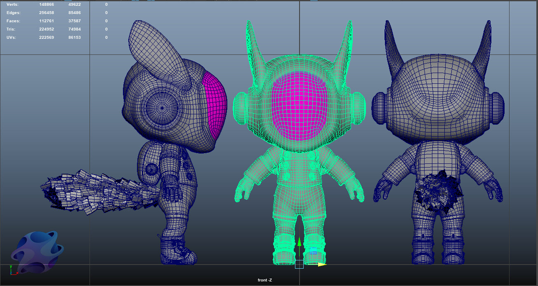The height and width of the screenshot is (286, 538).
Task: Click the 0 in the UVs row
Action: [106, 37]
